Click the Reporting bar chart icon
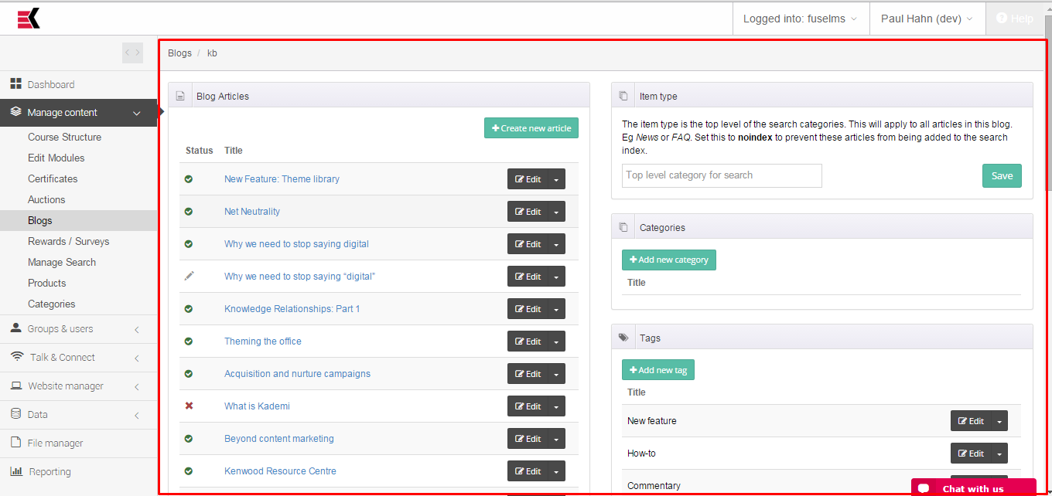This screenshot has height=496, width=1052. point(15,471)
